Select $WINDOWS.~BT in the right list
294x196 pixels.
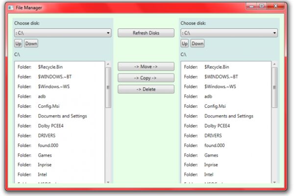tap(226, 77)
